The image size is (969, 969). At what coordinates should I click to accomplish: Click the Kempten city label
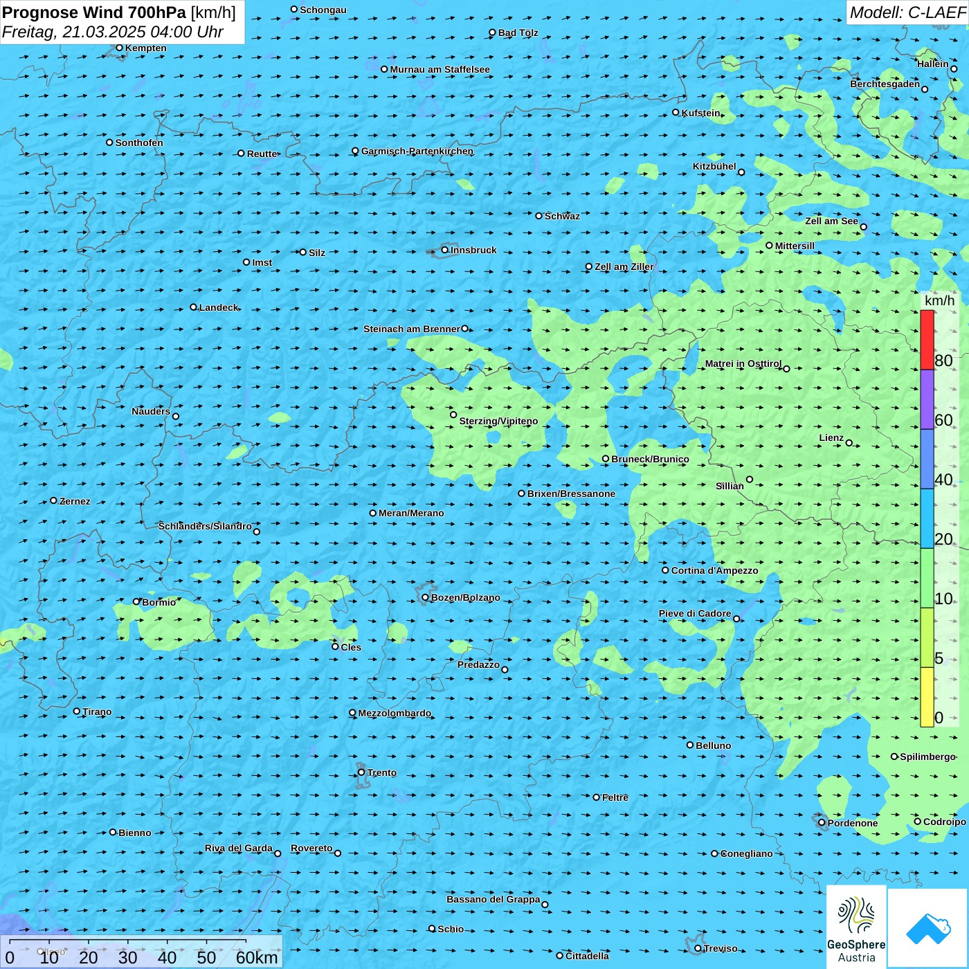tap(145, 48)
